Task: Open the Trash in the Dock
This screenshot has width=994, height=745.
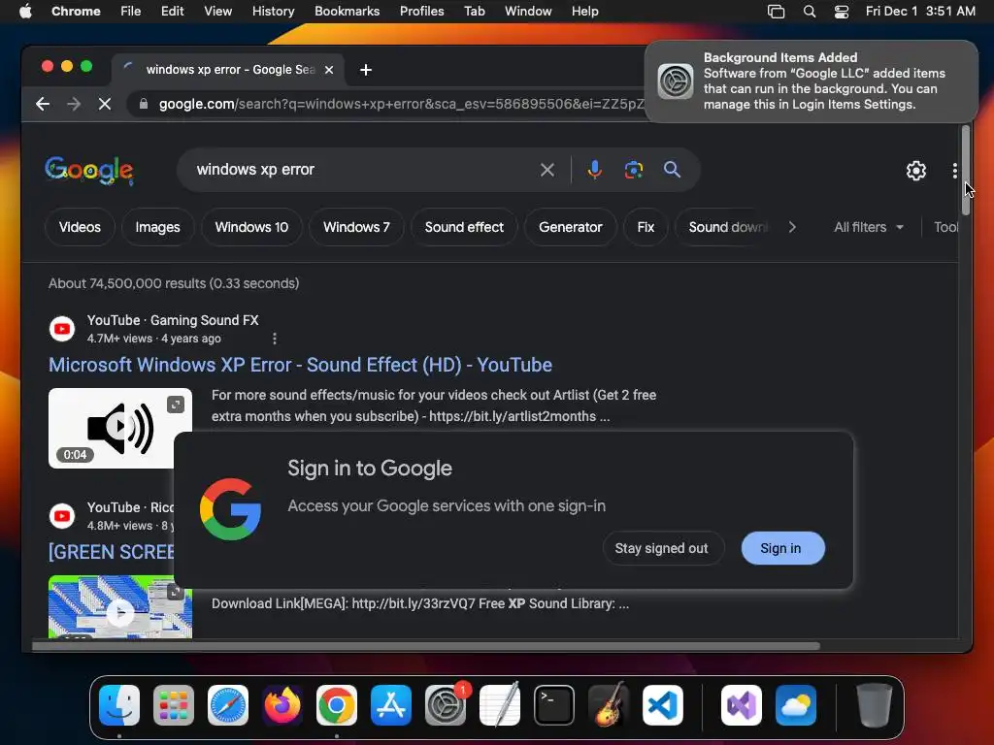Action: pos(875,705)
